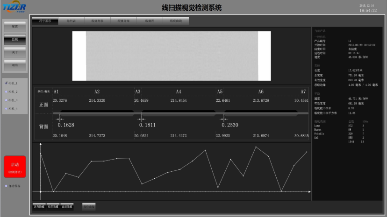This screenshot has width=387, height=217.
Task: Click the 涂布隐藏 hide button below chart
Action: click(x=39, y=206)
